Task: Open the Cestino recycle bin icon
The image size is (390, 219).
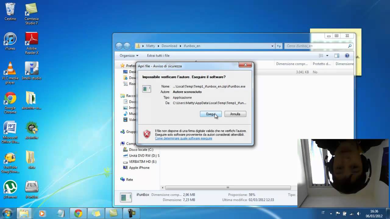Action: 10,12
